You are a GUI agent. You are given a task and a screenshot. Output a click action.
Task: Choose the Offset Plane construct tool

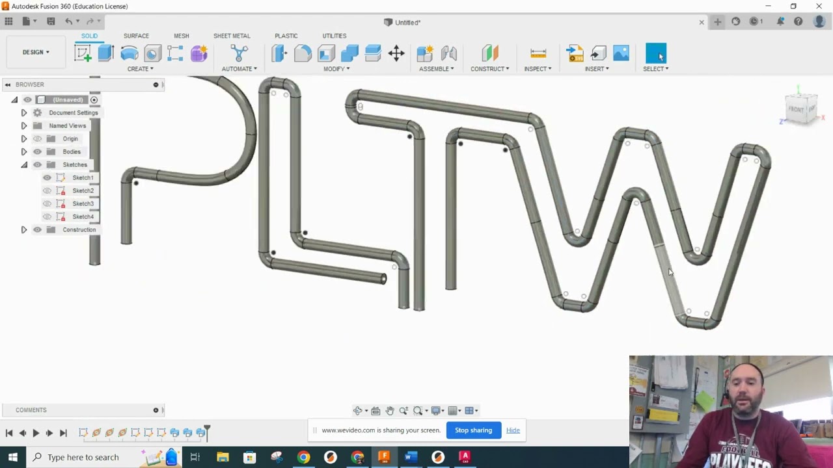click(489, 53)
